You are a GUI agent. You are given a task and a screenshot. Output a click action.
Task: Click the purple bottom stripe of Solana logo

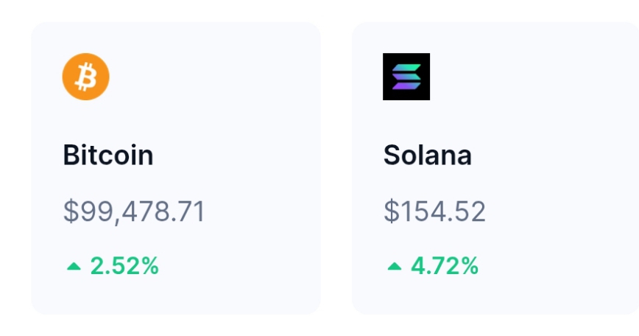point(406,85)
